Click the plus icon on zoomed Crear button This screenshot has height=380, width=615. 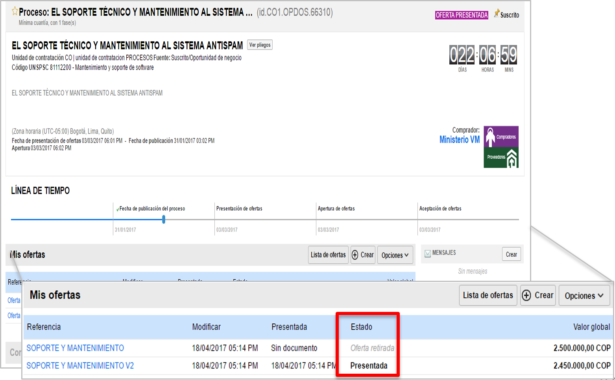pyautogui.click(x=526, y=295)
